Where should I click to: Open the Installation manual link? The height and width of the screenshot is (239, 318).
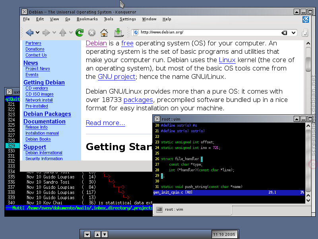tap(42, 133)
